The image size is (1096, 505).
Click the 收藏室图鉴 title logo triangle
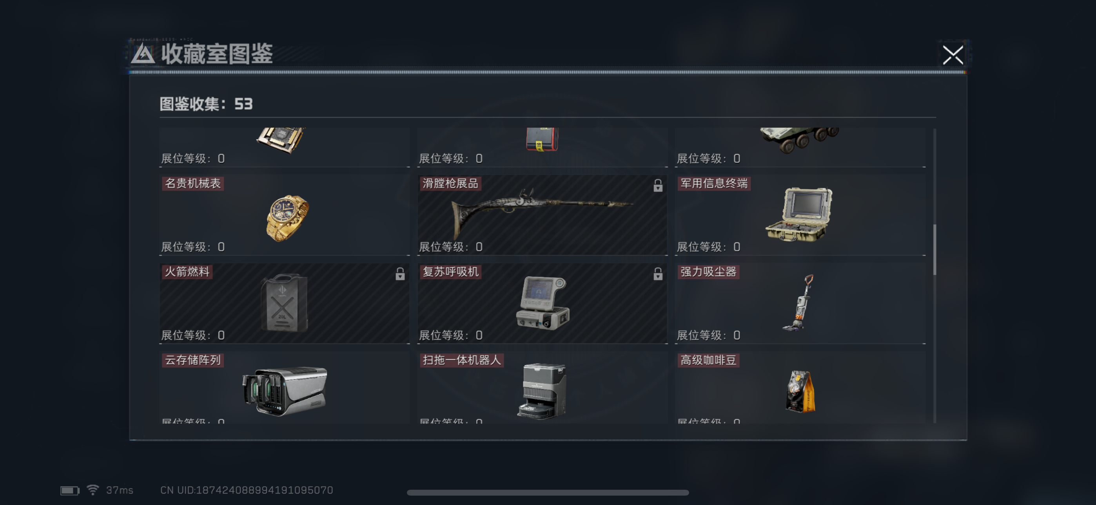(143, 55)
